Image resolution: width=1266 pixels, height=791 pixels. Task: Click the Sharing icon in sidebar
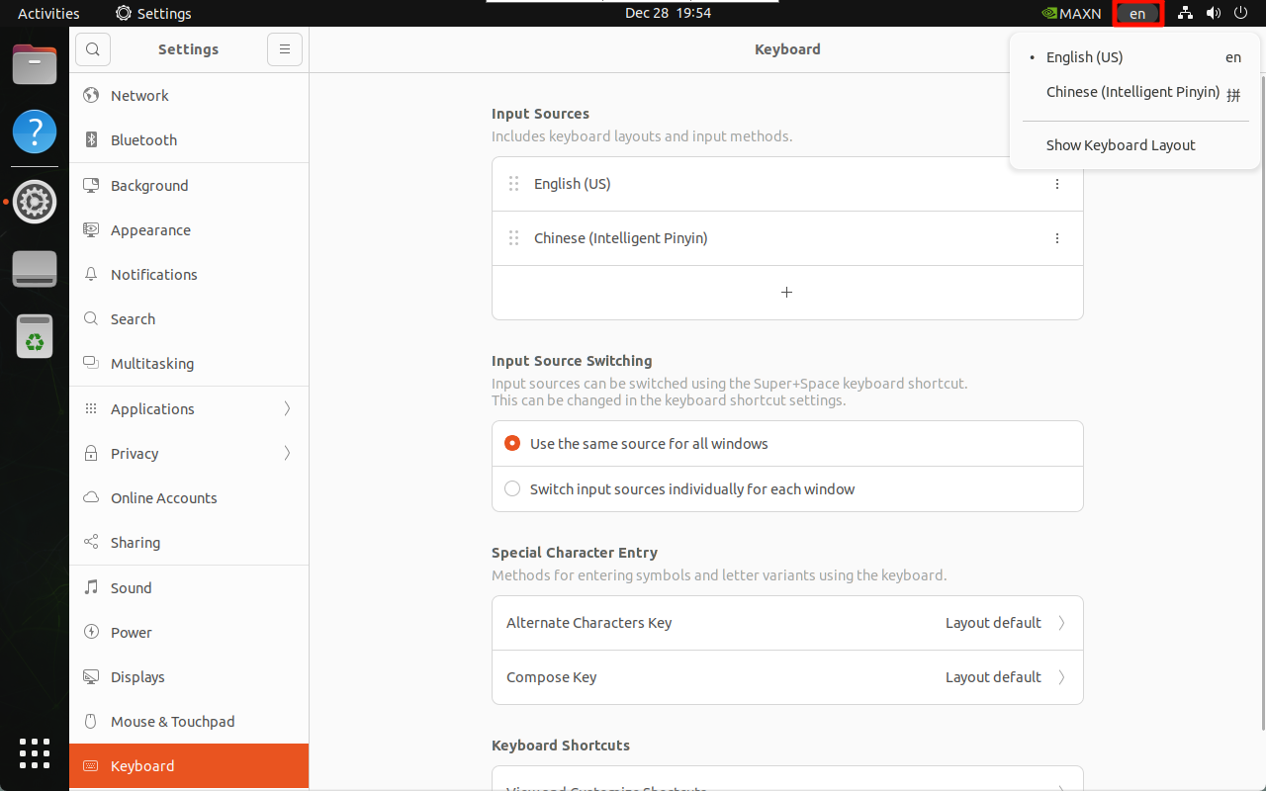click(x=91, y=542)
